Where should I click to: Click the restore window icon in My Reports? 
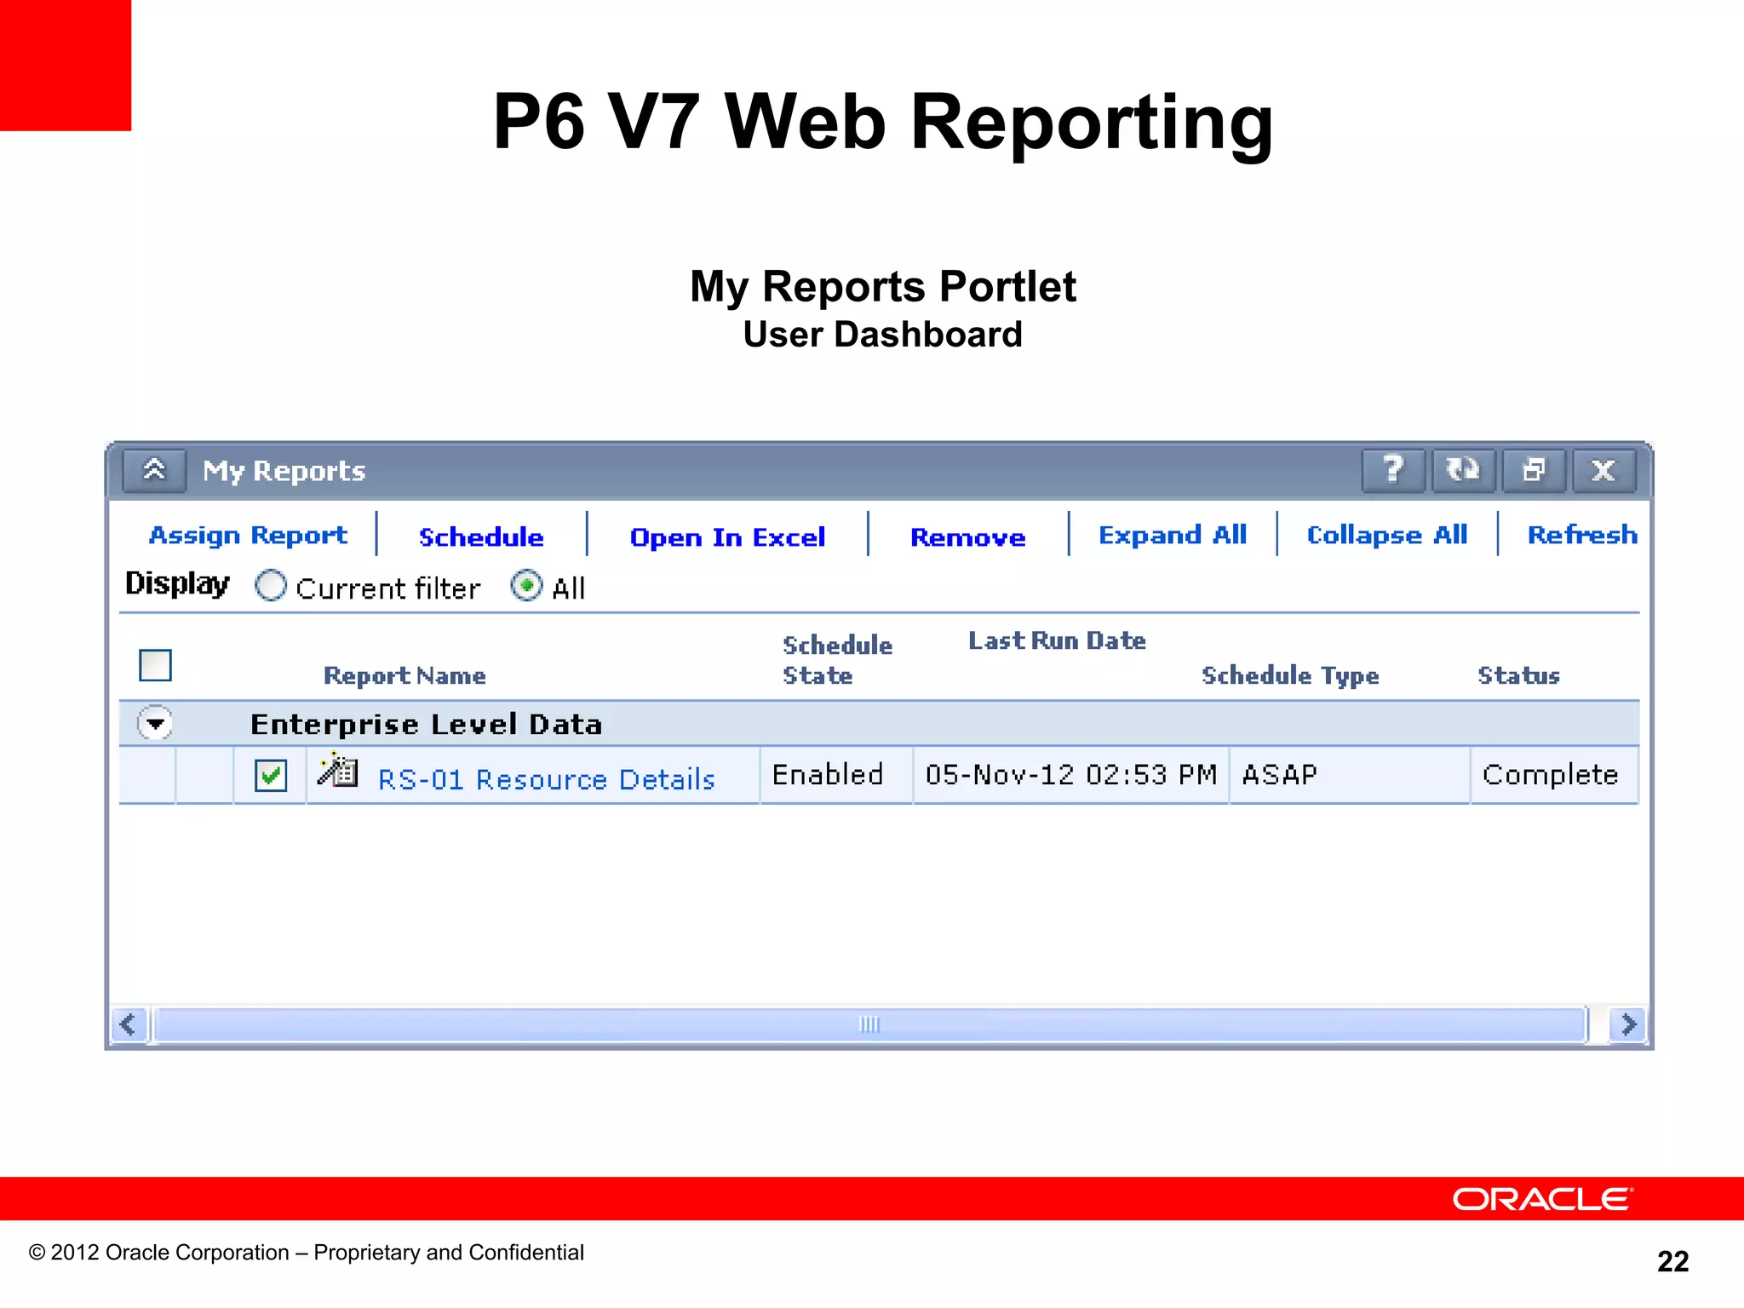1534,470
